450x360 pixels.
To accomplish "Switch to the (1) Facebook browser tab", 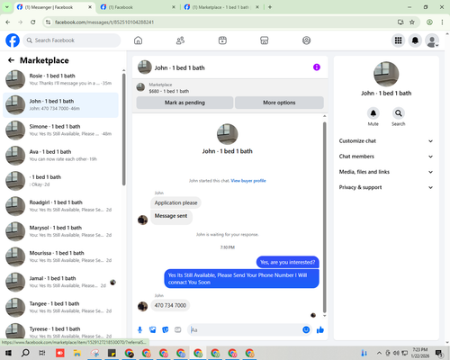I will pyautogui.click(x=138, y=7).
